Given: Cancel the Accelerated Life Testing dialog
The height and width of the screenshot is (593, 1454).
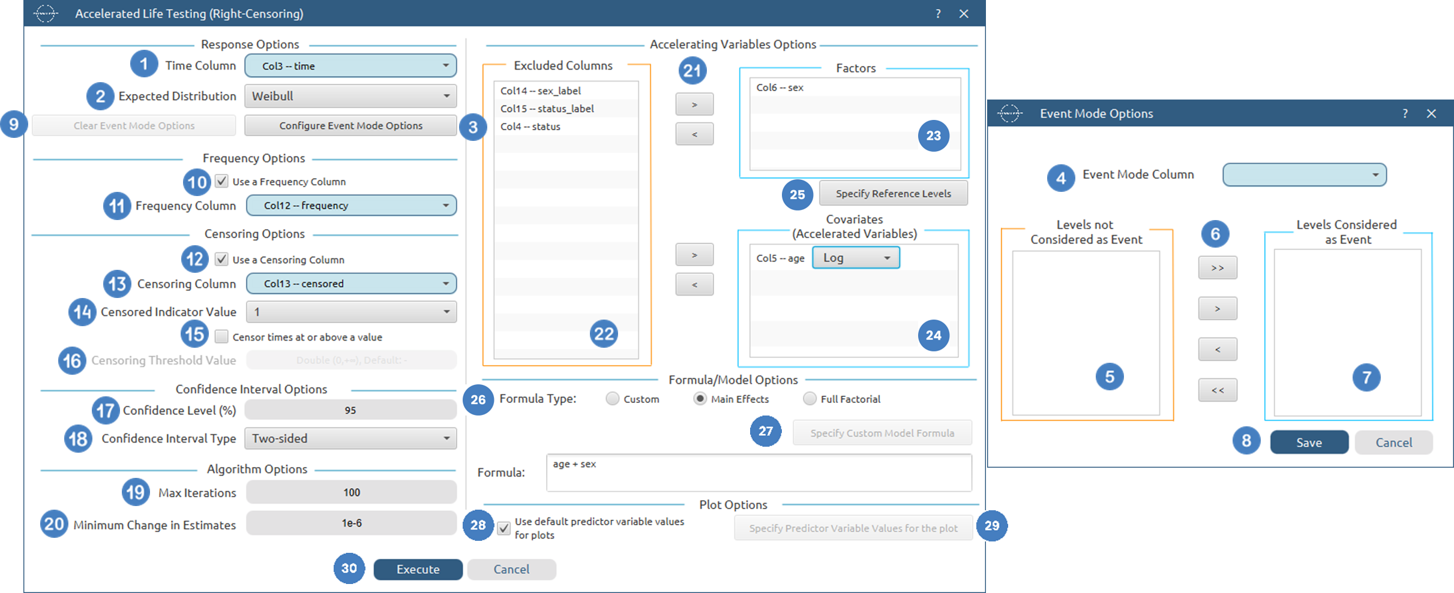Looking at the screenshot, I should point(511,569).
